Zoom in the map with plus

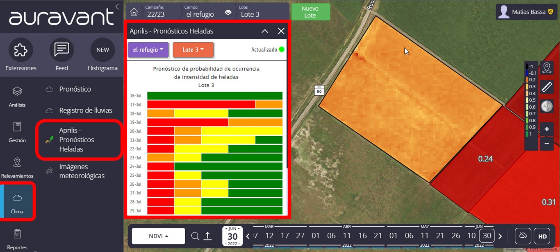click(546, 129)
